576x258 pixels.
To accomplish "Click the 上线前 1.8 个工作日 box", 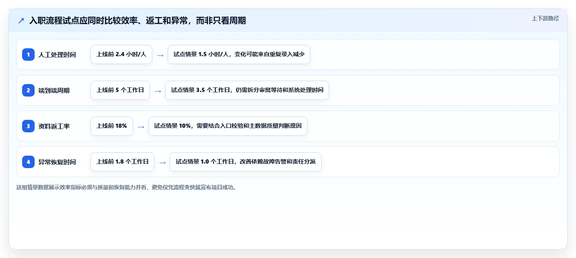I will (122, 162).
